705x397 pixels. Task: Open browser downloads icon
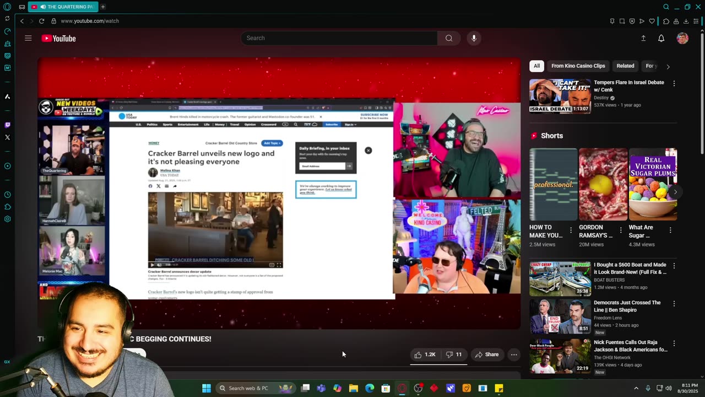point(686,21)
